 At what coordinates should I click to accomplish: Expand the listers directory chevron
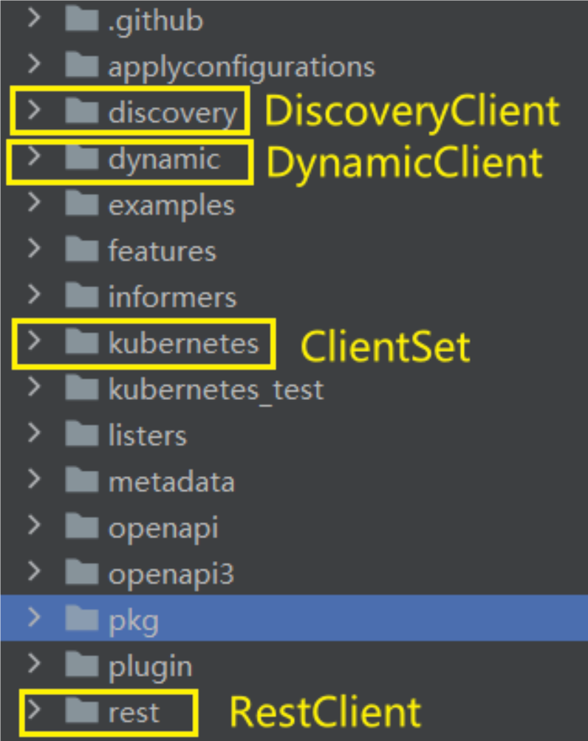33,434
